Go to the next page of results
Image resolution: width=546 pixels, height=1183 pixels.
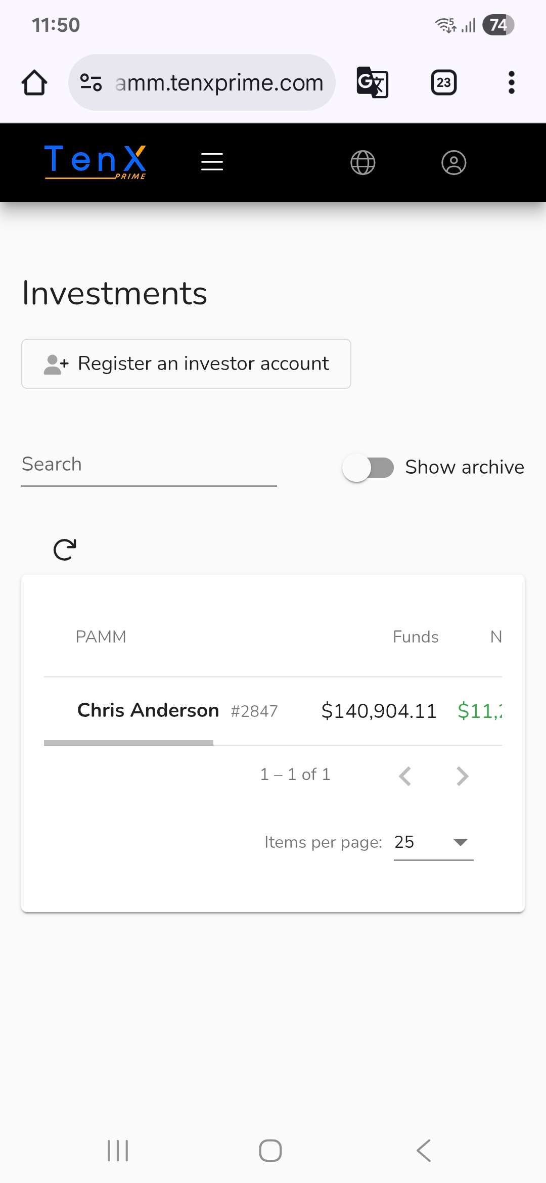462,776
